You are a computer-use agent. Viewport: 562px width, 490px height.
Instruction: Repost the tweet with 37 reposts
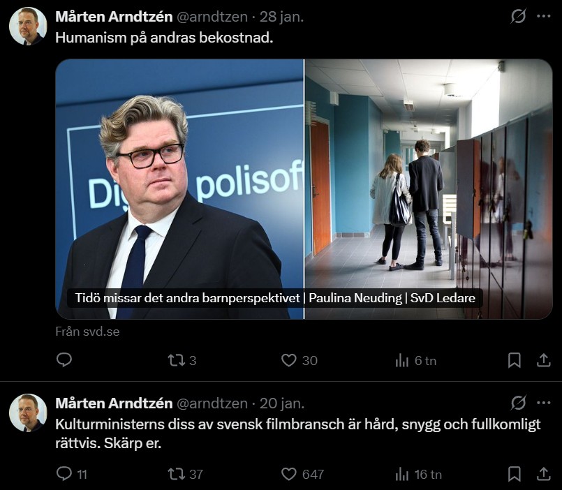pyautogui.click(x=176, y=474)
